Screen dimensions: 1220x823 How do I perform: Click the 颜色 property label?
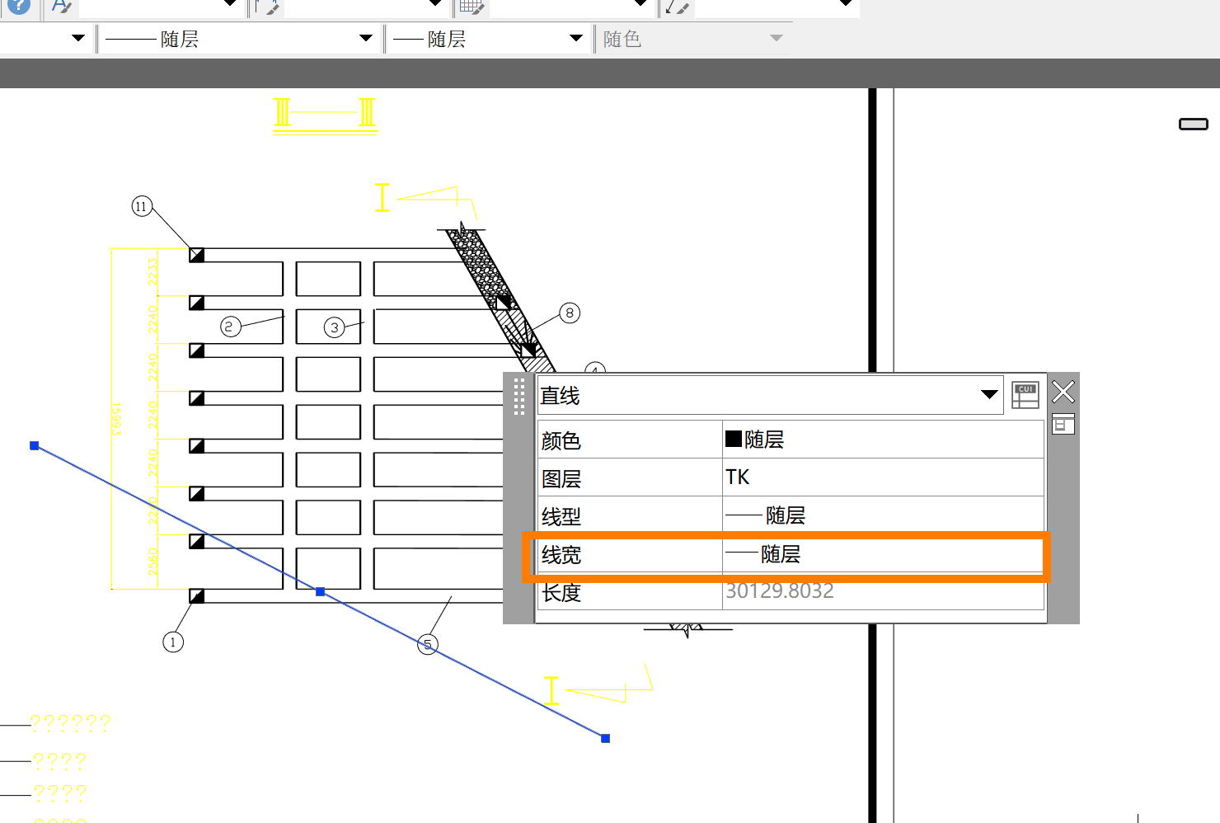(561, 441)
